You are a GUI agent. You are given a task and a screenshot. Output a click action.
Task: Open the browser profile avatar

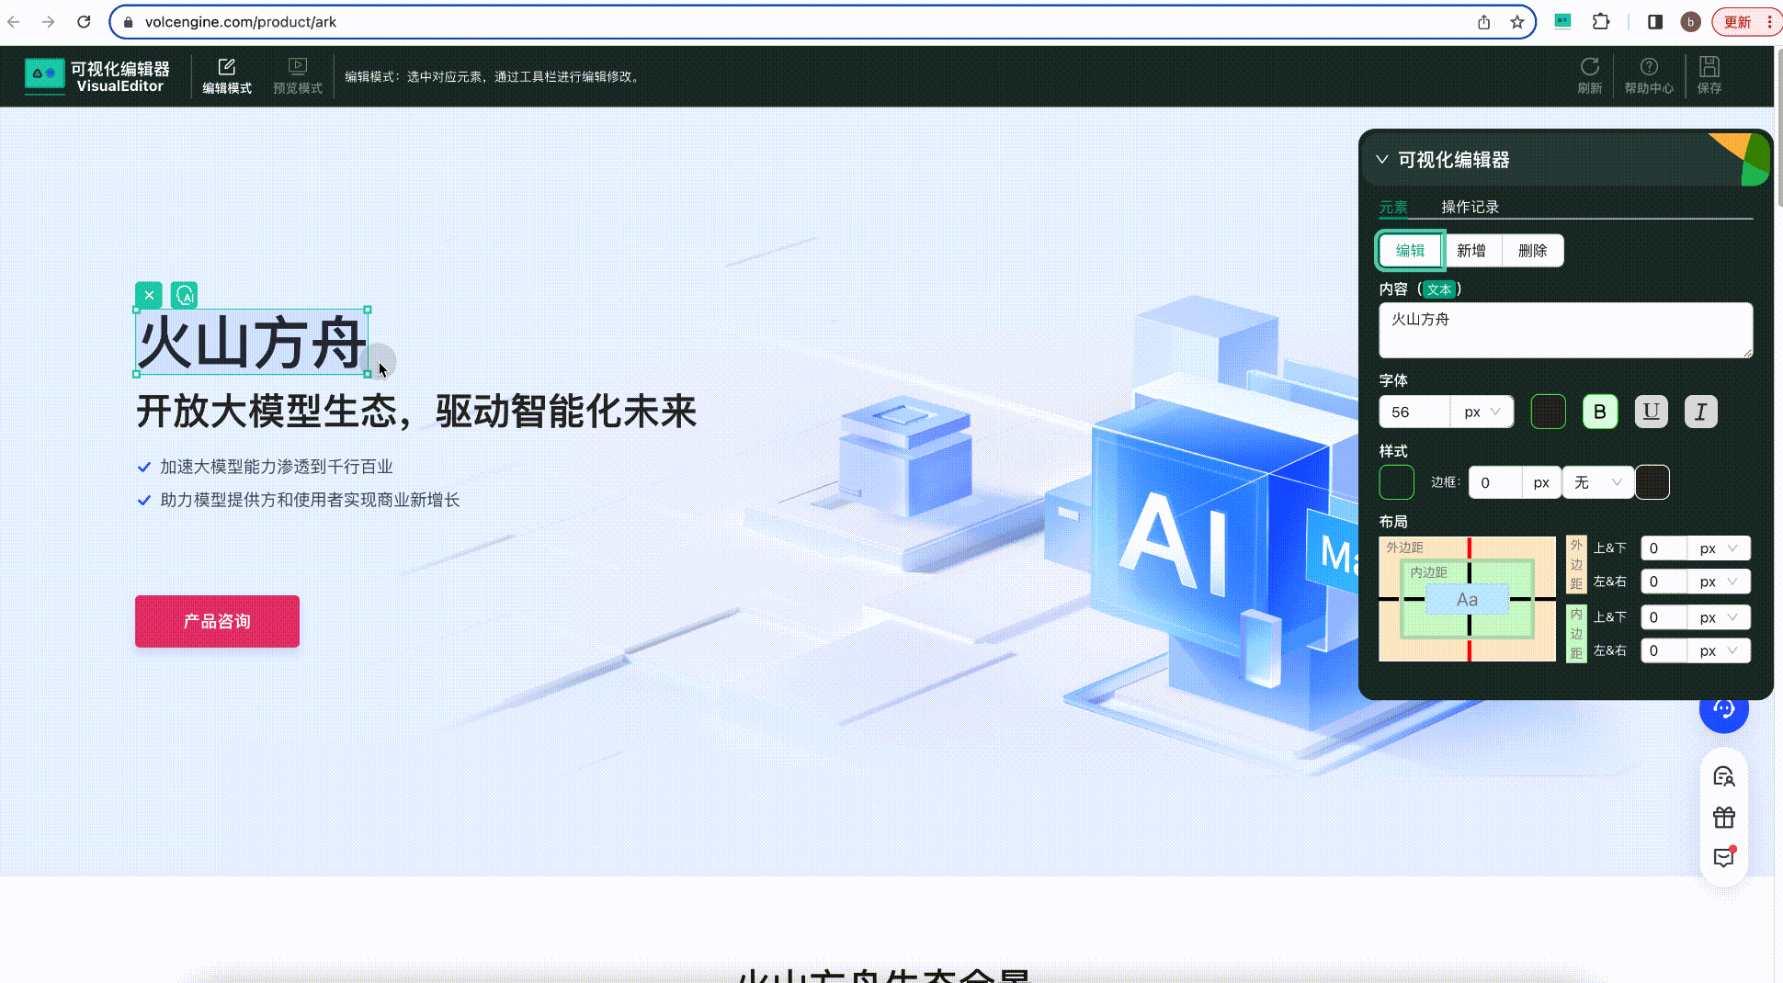click(x=1690, y=22)
